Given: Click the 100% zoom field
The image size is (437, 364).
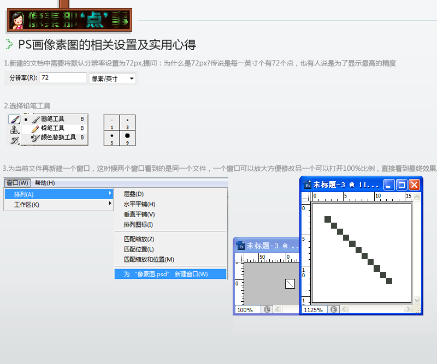Looking at the screenshot, I should point(247,309).
